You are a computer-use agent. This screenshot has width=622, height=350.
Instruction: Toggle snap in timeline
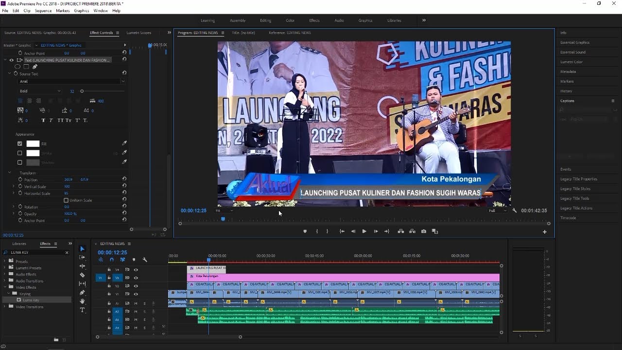click(112, 260)
